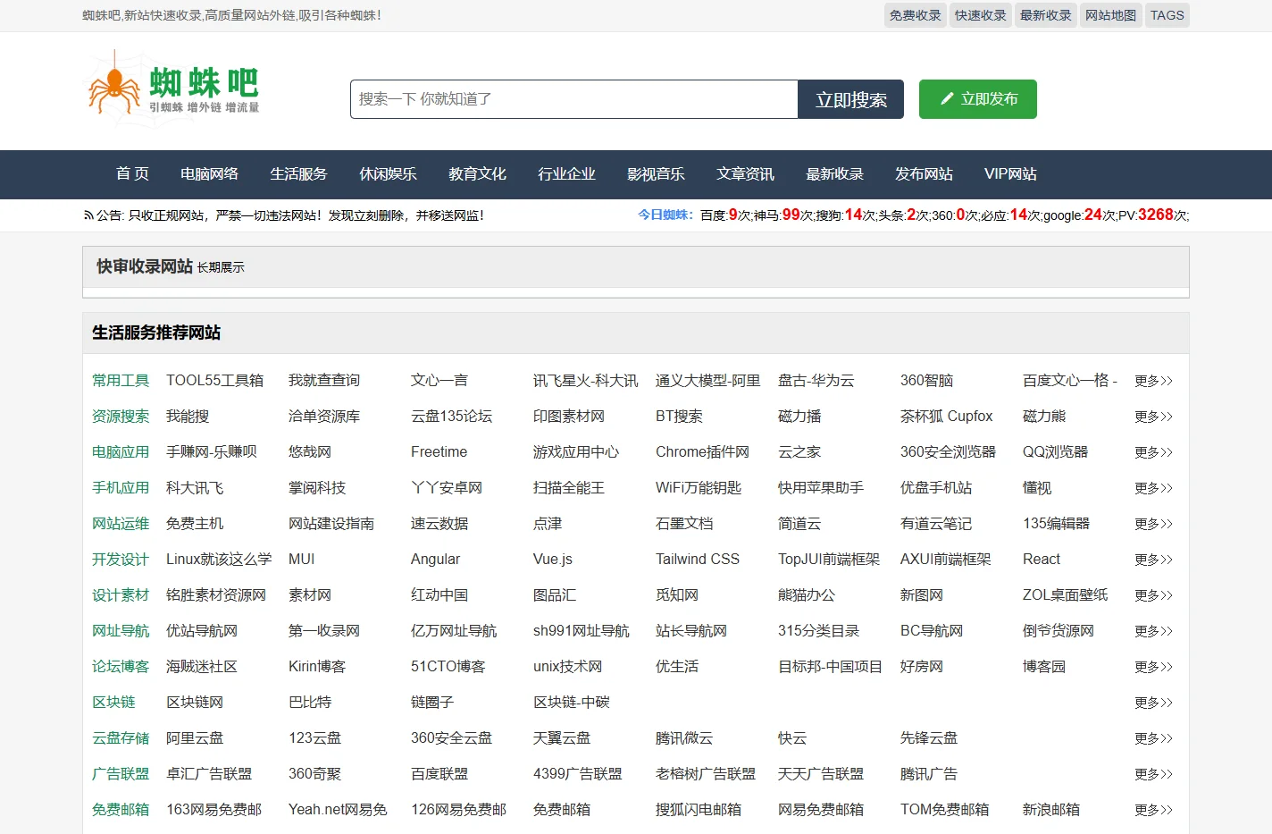
Task: Click the green 立即发布 button
Action: [x=978, y=99]
